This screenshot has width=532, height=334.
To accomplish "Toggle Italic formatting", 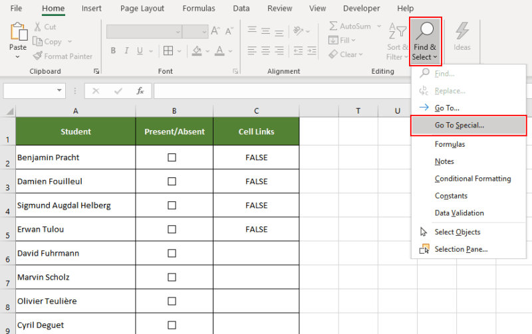I will [x=126, y=51].
